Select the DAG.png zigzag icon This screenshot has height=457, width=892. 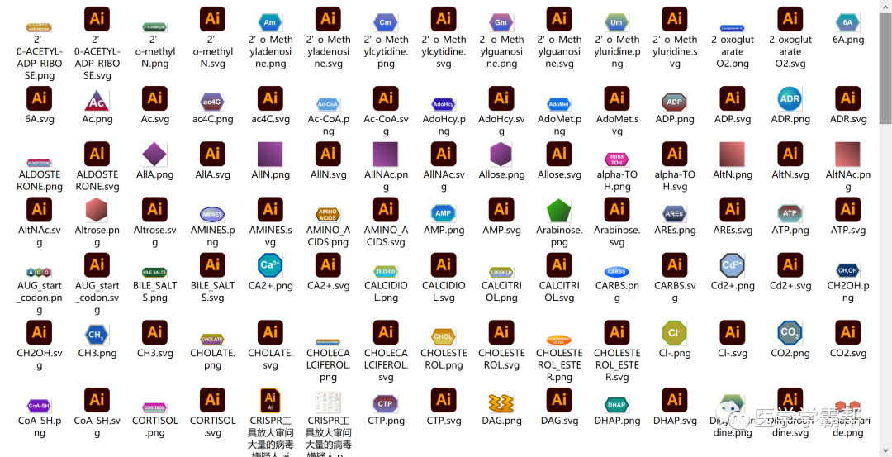point(501,404)
